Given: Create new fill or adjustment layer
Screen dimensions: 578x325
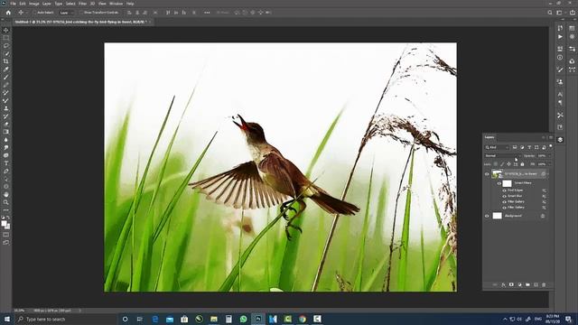Looking at the screenshot, I should [x=519, y=285].
